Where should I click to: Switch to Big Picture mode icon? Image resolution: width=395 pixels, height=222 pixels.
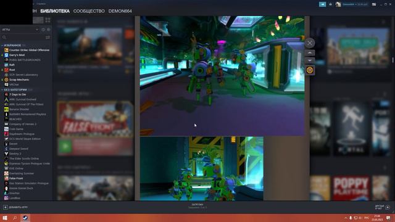374,4
